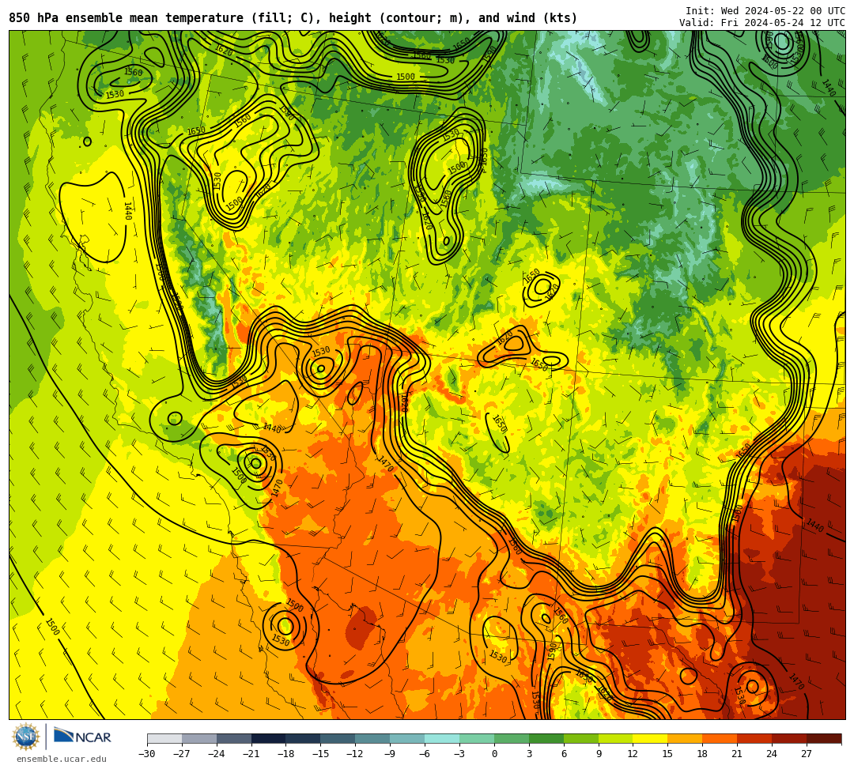Click the 'Valid: Fri 2024-05-24 12 UTC' text
The height and width of the screenshot is (769, 854).
click(762, 23)
